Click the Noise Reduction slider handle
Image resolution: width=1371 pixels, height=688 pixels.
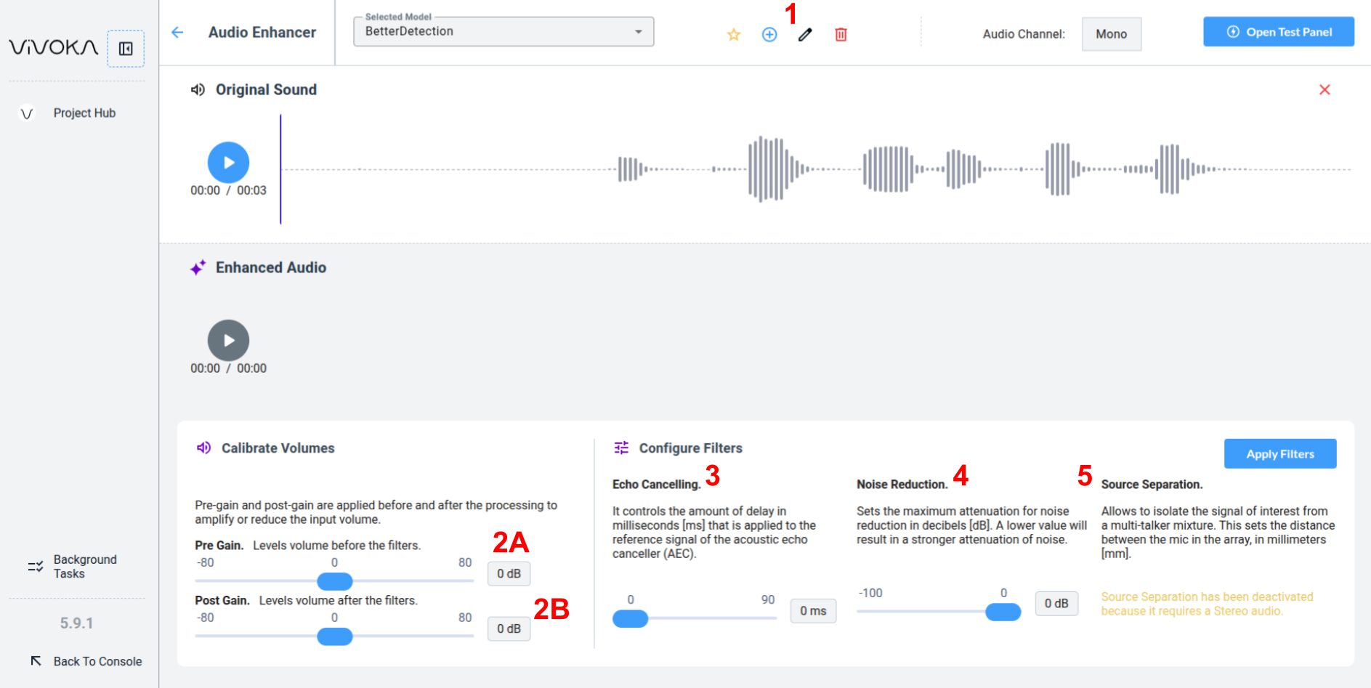point(1003,612)
